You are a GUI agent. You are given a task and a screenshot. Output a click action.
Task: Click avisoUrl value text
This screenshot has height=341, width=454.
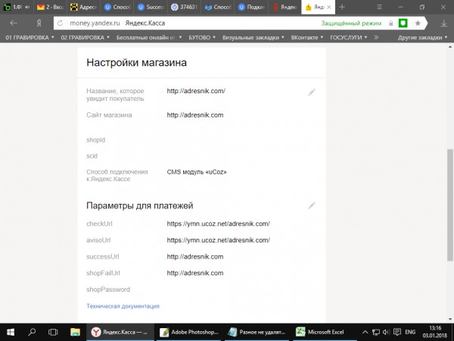tap(219, 240)
